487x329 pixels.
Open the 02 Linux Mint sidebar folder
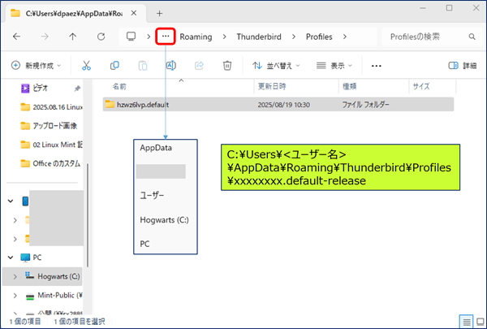[50, 145]
